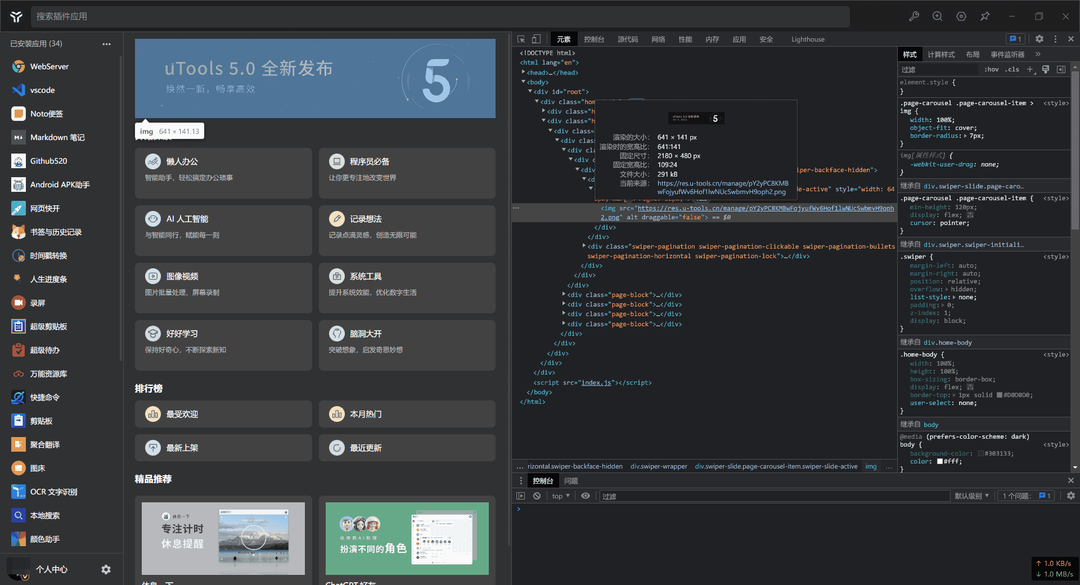Click the pin window icon in title bar
The image size is (1080, 585).
[985, 16]
